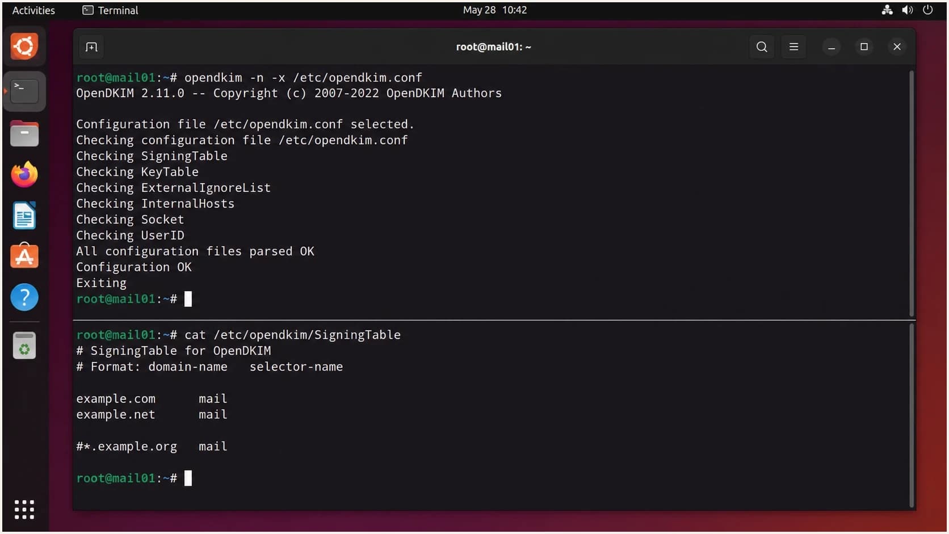Open Files from the dock
Screen dimensions: 949x534
tap(24, 134)
